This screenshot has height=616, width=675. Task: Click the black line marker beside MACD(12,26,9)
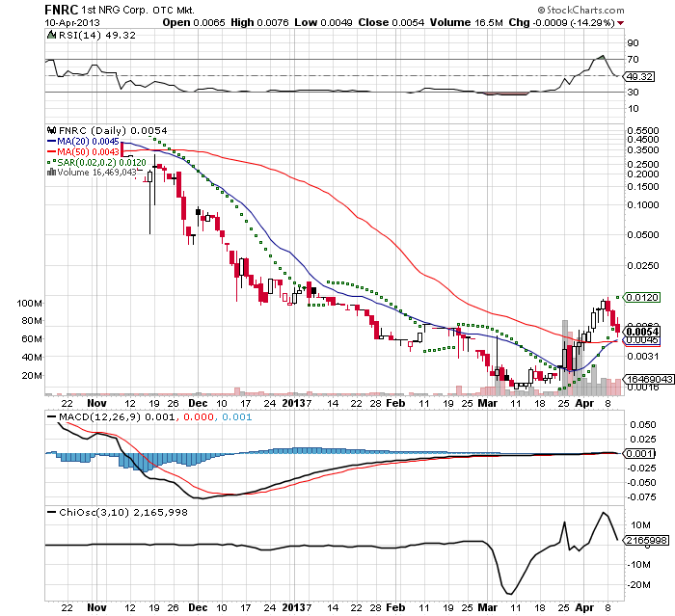(x=52, y=416)
